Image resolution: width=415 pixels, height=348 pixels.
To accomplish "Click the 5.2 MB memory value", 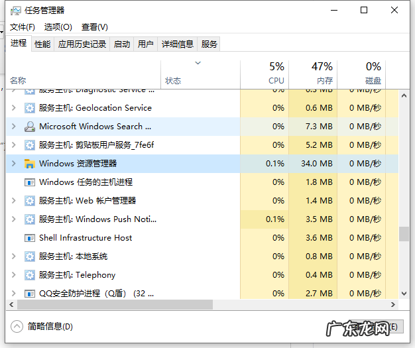I will tap(319, 145).
